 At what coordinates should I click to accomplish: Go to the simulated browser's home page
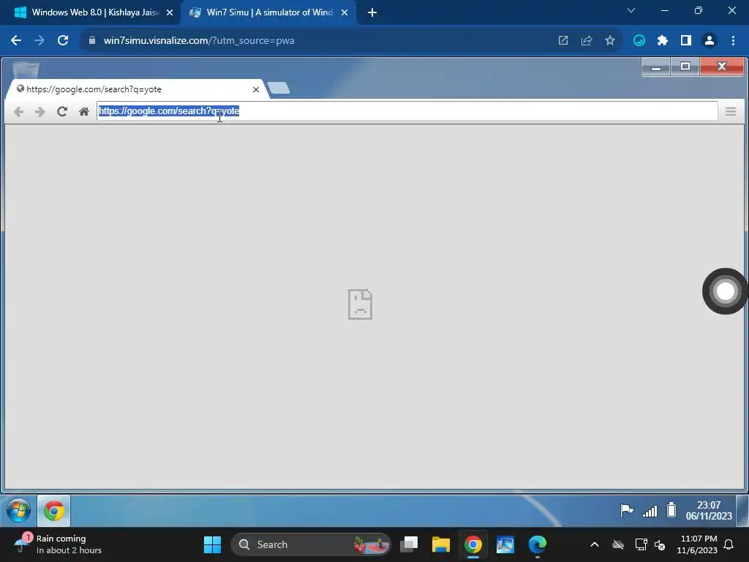pyautogui.click(x=84, y=112)
